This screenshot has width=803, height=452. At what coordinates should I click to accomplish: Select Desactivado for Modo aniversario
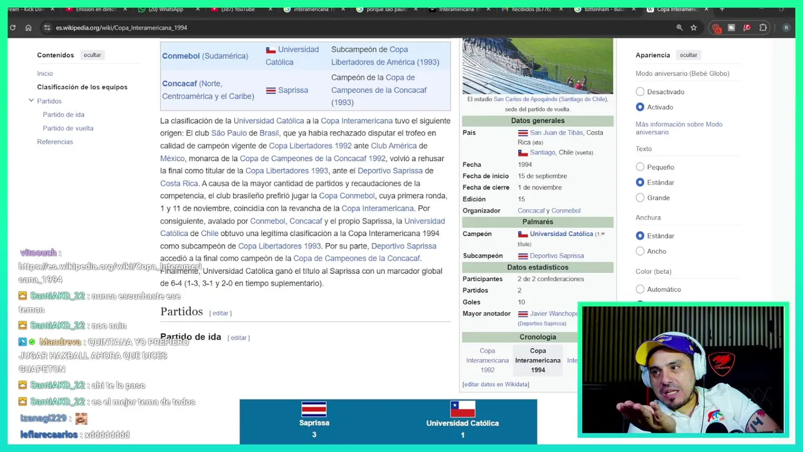[640, 92]
